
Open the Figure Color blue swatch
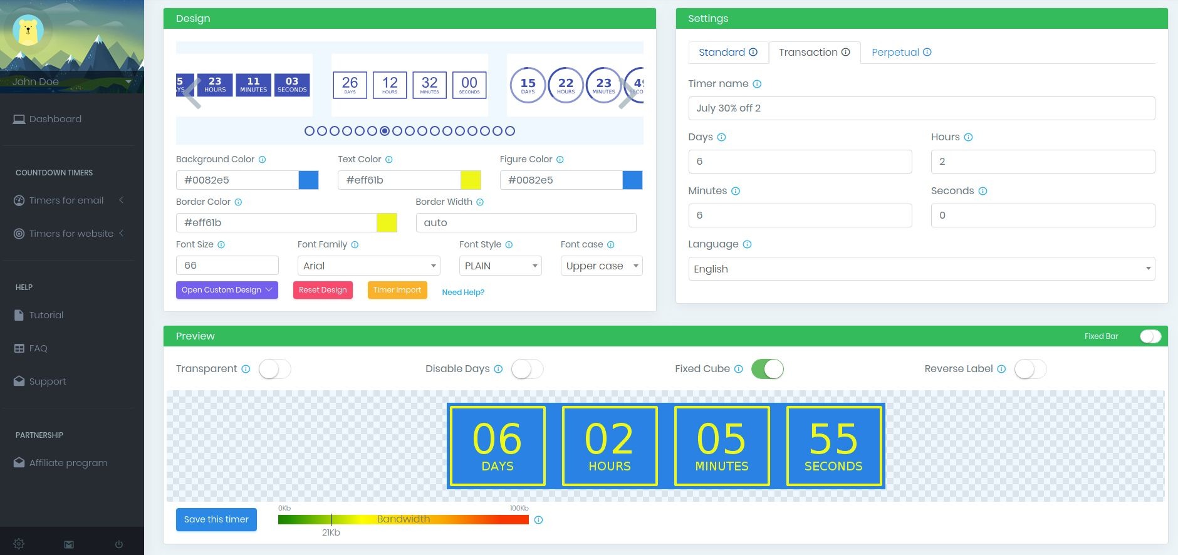632,180
